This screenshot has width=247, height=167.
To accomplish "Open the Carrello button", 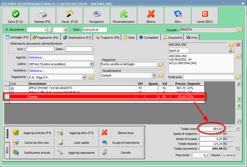I will 122,152.
